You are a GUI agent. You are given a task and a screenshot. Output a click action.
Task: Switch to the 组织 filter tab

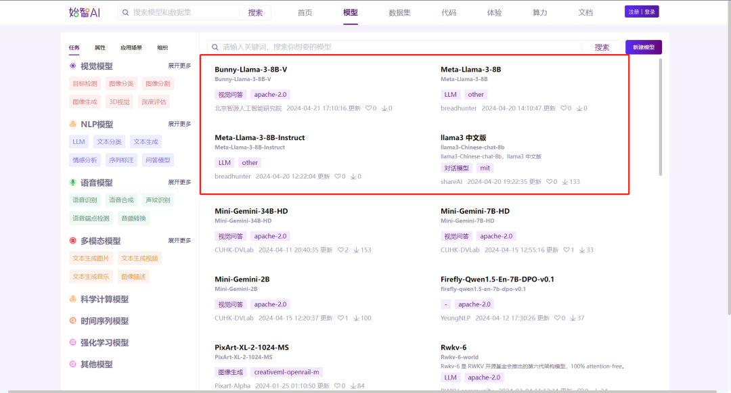tap(162, 47)
